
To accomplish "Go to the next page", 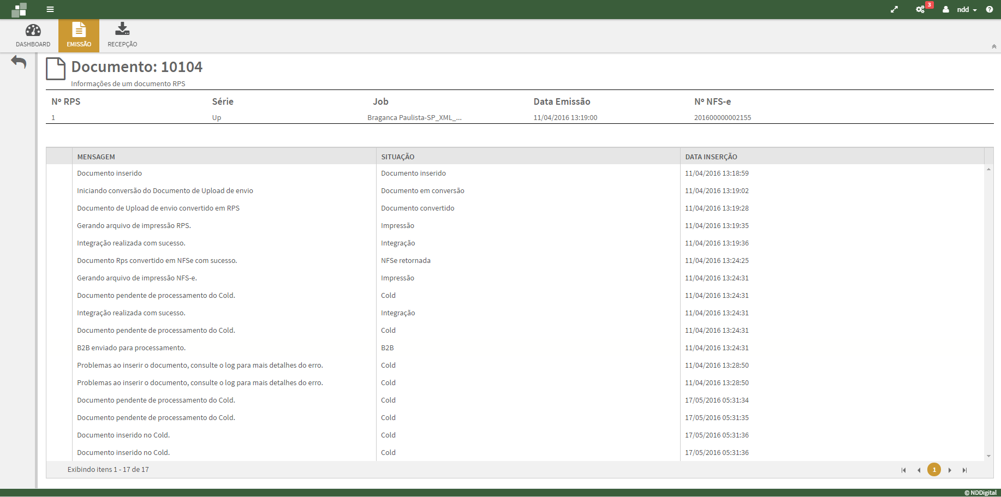I will click(950, 470).
